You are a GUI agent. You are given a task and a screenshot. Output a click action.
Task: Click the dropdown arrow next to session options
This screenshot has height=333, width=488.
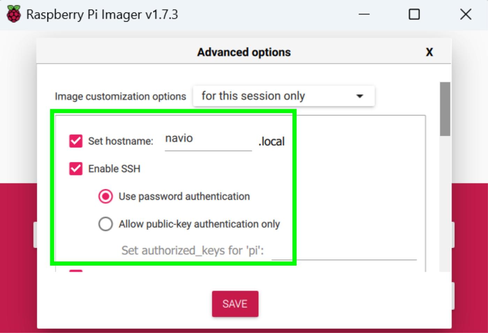click(x=360, y=96)
